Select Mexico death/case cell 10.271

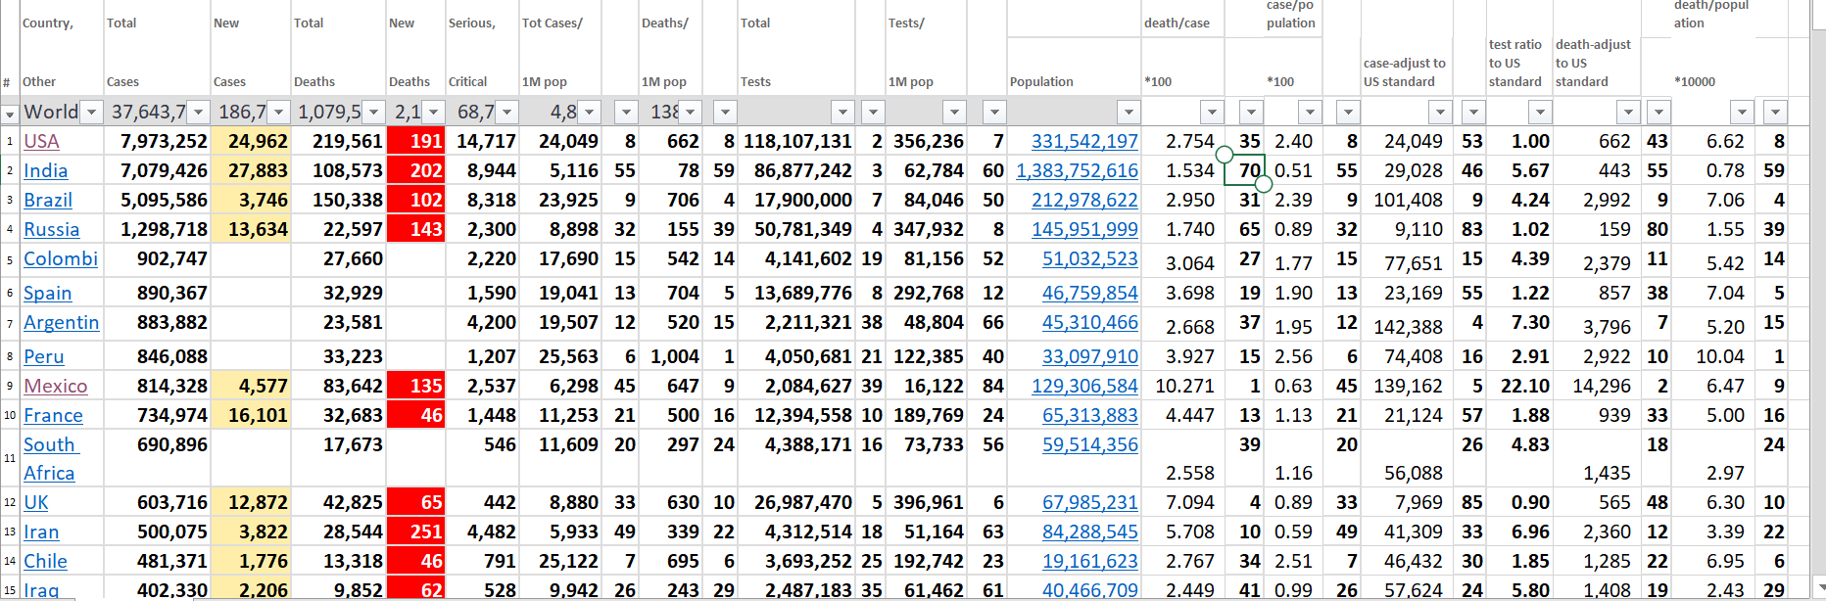click(1183, 386)
